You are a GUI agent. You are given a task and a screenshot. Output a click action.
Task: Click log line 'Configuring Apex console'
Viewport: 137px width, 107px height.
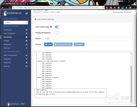(45, 94)
